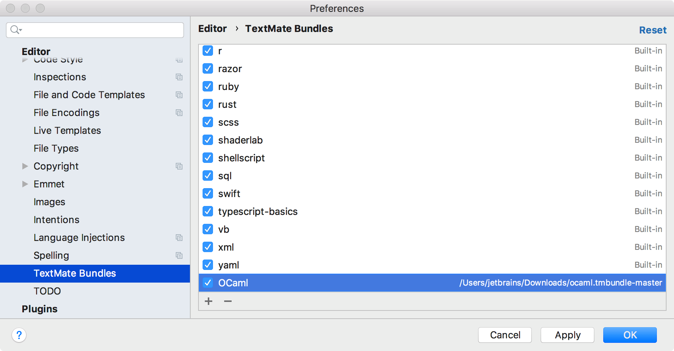Disable the yaml bundle
Image resolution: width=674 pixels, height=351 pixels.
[x=208, y=265]
